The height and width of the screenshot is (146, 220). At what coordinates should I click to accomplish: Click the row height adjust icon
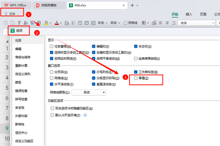[x=67, y=23]
